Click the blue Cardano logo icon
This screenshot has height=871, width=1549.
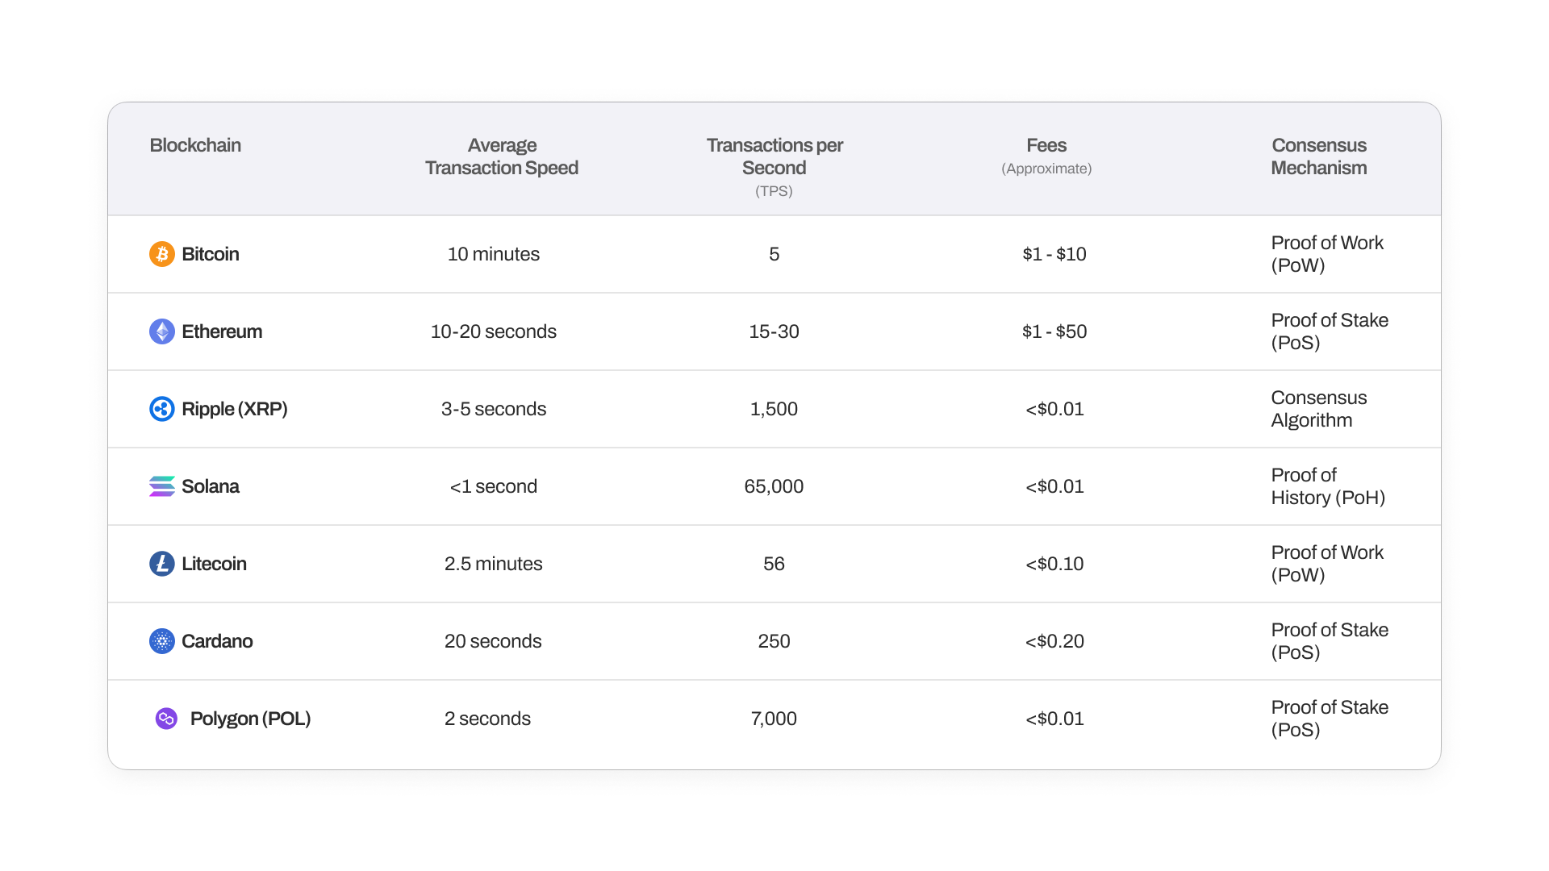162,641
